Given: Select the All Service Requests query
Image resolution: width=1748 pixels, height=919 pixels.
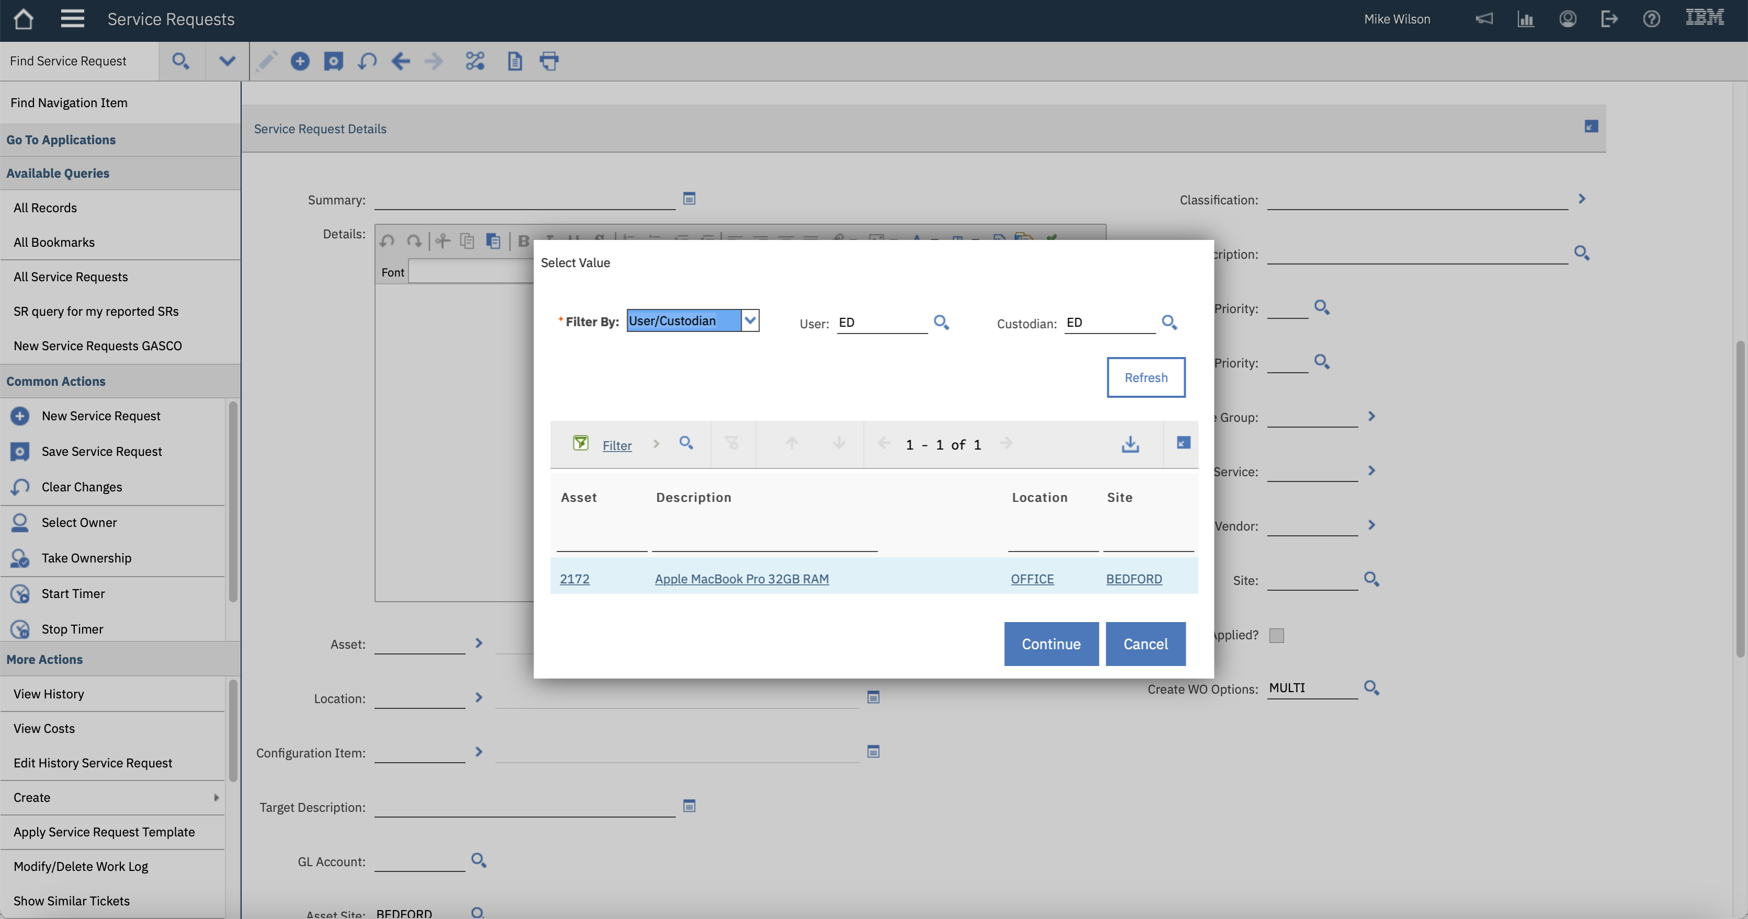Looking at the screenshot, I should [x=71, y=277].
